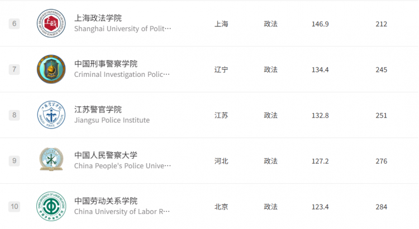Click rank badge number 9
This screenshot has height=229, width=419.
(x=14, y=161)
